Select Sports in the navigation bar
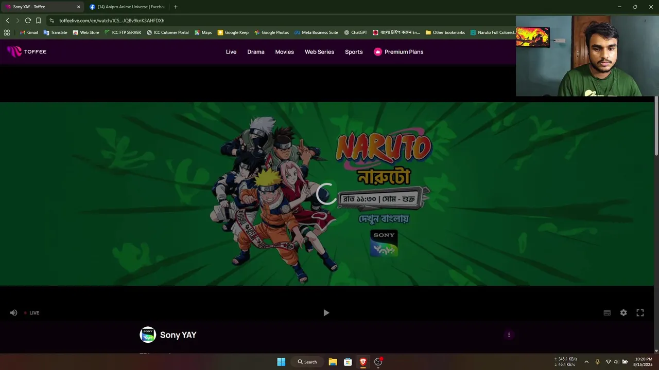Viewport: 659px width, 370px height. (x=354, y=52)
